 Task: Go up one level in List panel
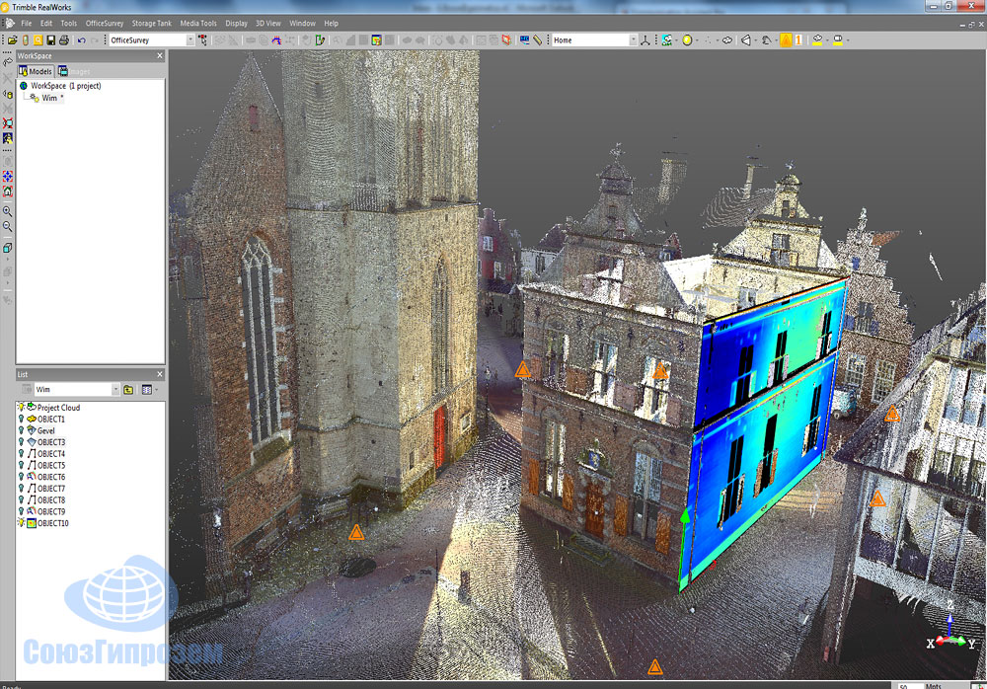[x=128, y=390]
